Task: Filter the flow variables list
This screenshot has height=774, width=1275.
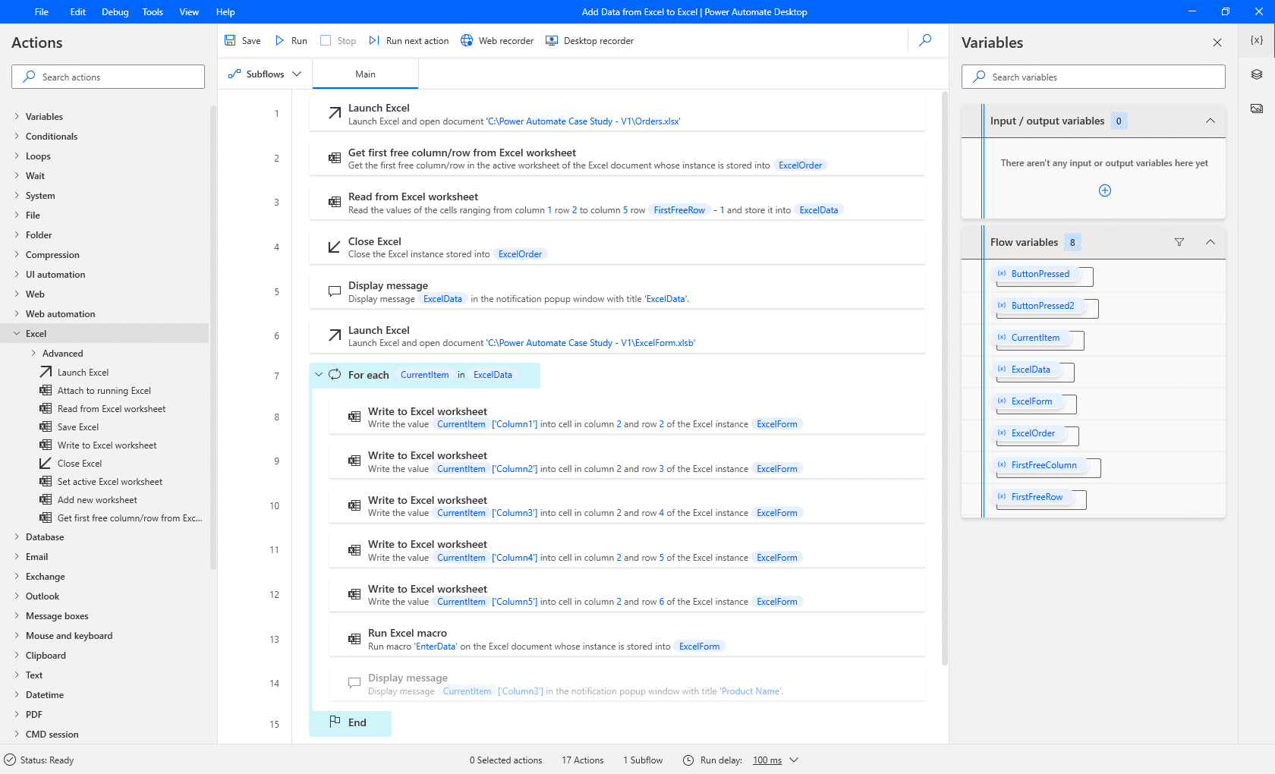Action: click(x=1179, y=241)
